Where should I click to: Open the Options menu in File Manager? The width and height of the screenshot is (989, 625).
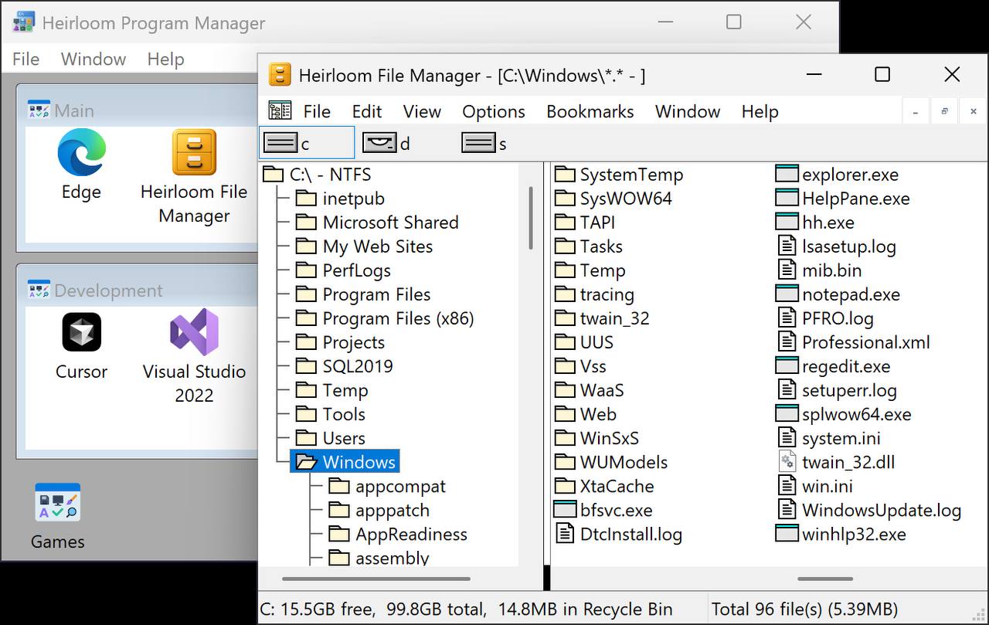point(493,111)
